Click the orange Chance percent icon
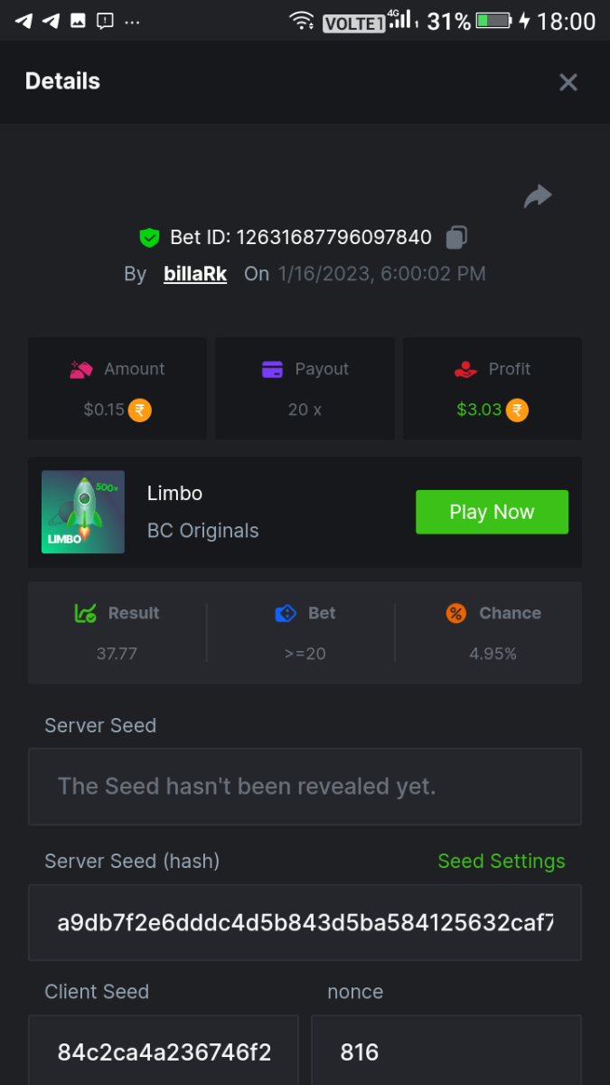 coord(456,613)
